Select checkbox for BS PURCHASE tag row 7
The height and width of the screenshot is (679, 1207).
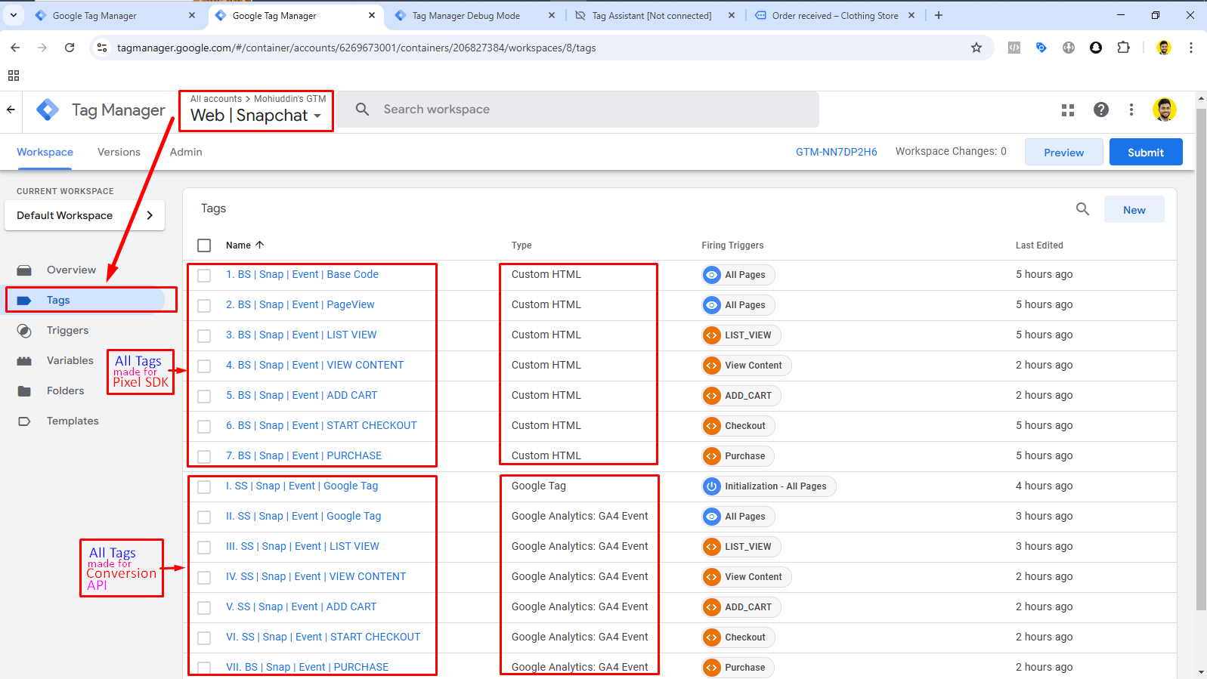click(x=204, y=457)
